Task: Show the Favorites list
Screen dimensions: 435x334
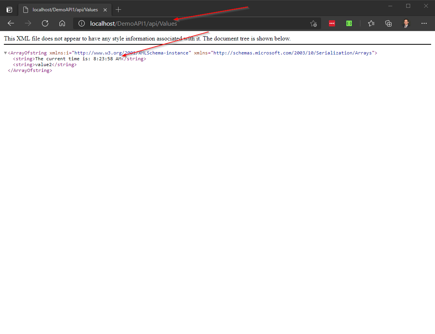Action: coord(371,23)
